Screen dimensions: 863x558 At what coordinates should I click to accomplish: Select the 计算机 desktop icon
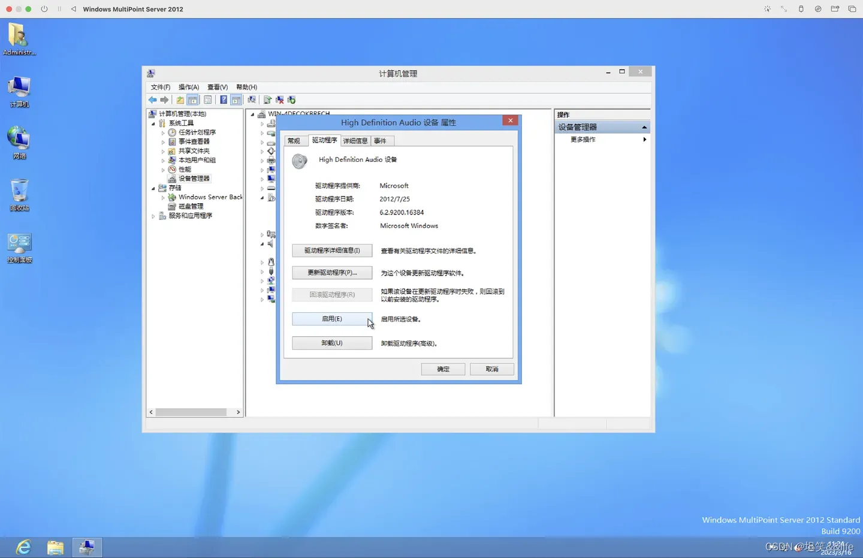pyautogui.click(x=19, y=92)
